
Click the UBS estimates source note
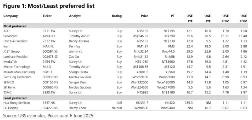[48, 116]
